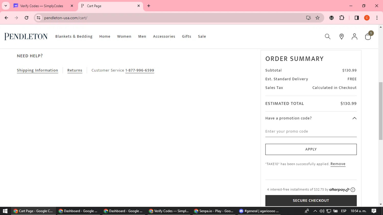383x215 pixels.
Task: Remove the TAKE10 promo code
Action: point(338,164)
